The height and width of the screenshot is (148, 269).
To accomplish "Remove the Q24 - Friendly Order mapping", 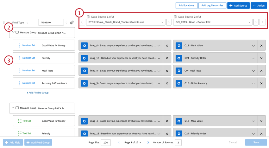I will [x=261, y=58].
